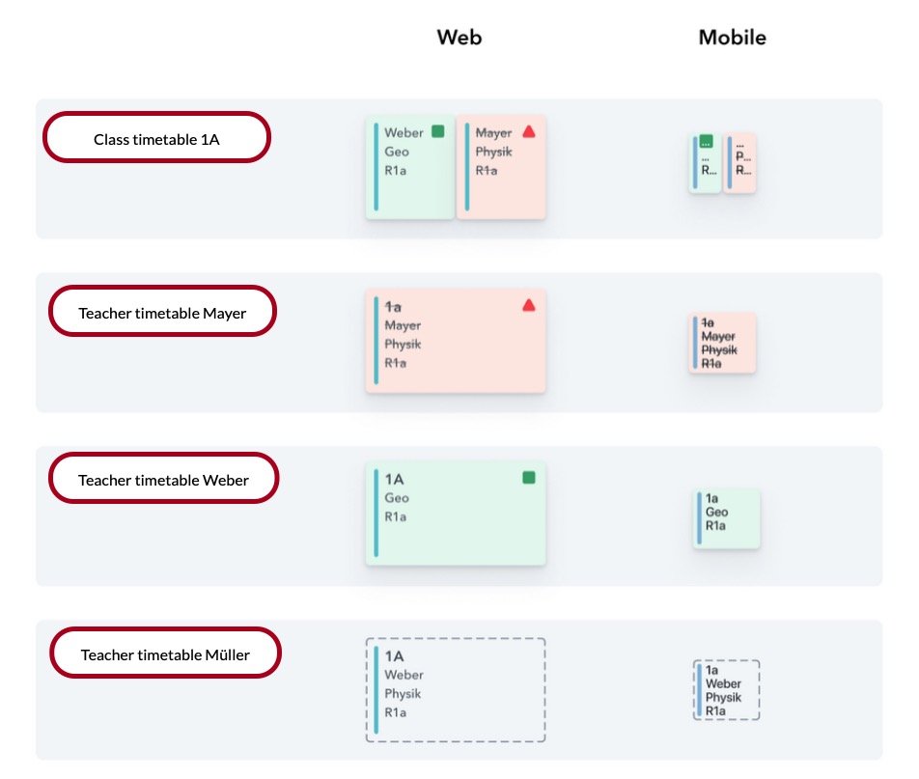This screenshot has height=779, width=919.
Task: Tap mobile green Geo card in Weber's row
Action: point(726,518)
